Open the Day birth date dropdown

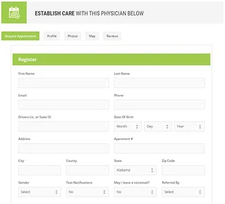158,127
